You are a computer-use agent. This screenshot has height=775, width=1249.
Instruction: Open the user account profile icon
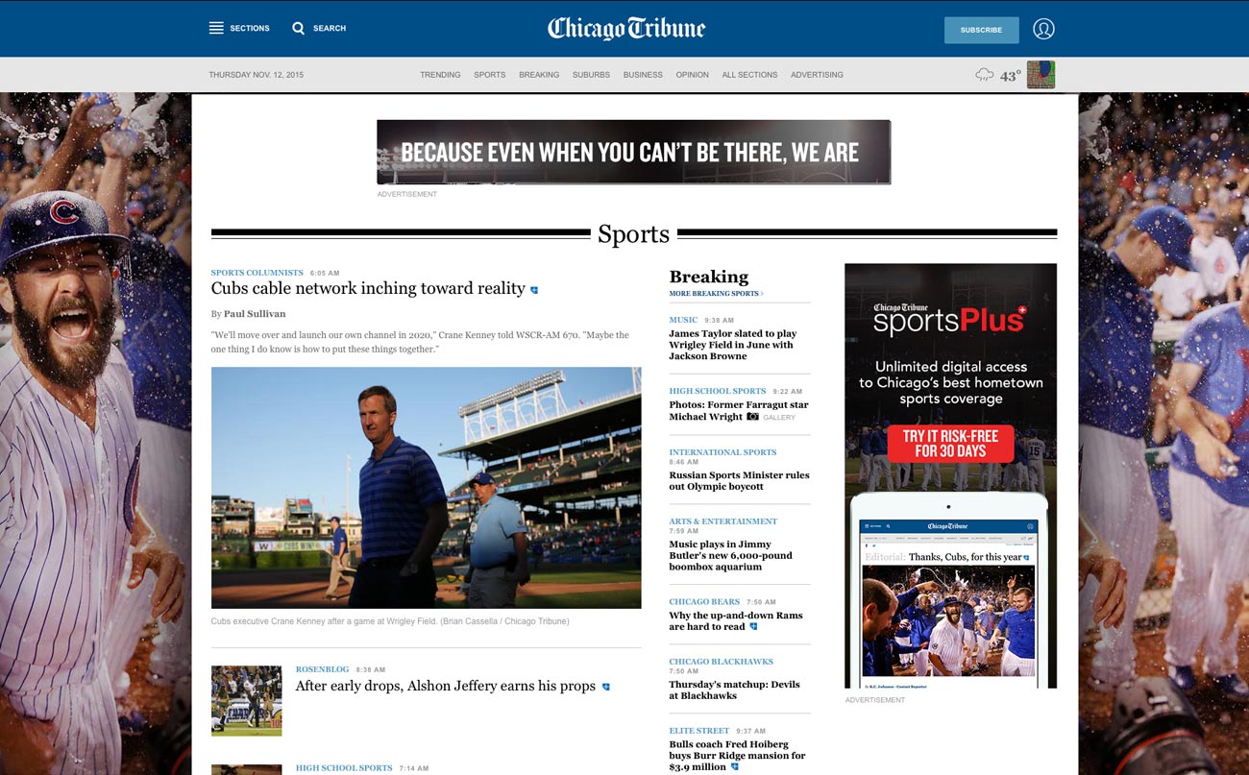[1043, 29]
